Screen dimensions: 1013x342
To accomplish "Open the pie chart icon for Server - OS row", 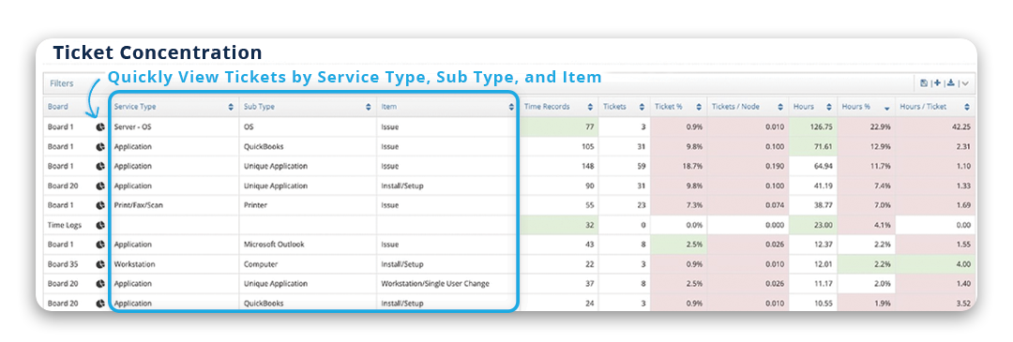I will click(100, 127).
